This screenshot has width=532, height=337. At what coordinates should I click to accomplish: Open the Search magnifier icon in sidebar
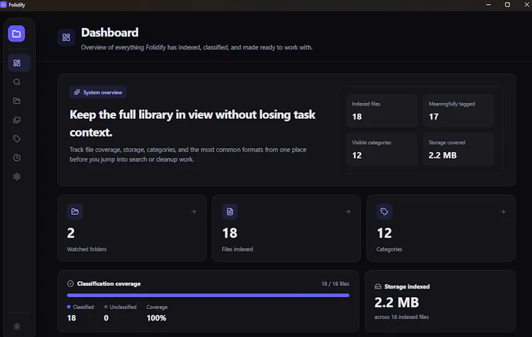click(x=17, y=82)
